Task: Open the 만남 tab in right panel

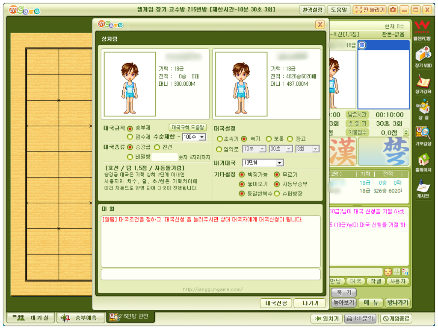Action: (337, 281)
